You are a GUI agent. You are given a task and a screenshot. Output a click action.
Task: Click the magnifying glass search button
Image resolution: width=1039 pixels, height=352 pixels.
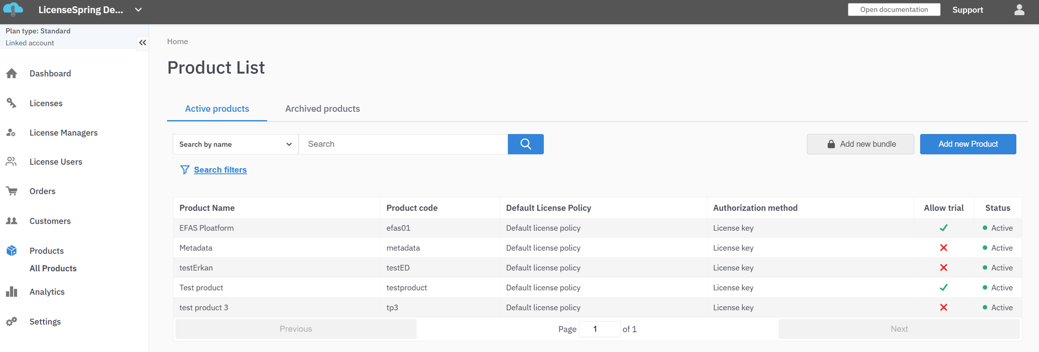coord(525,144)
